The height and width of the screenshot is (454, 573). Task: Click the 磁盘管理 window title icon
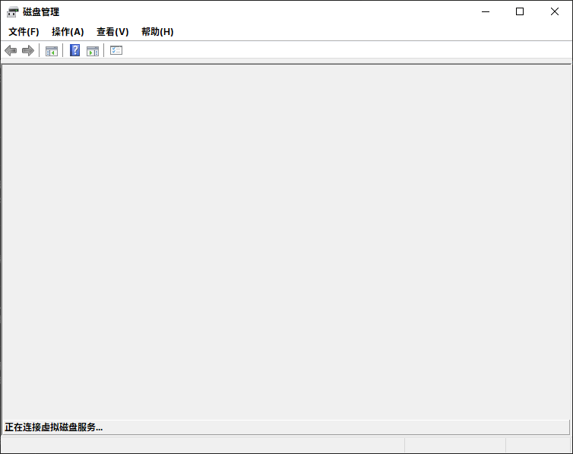click(12, 11)
